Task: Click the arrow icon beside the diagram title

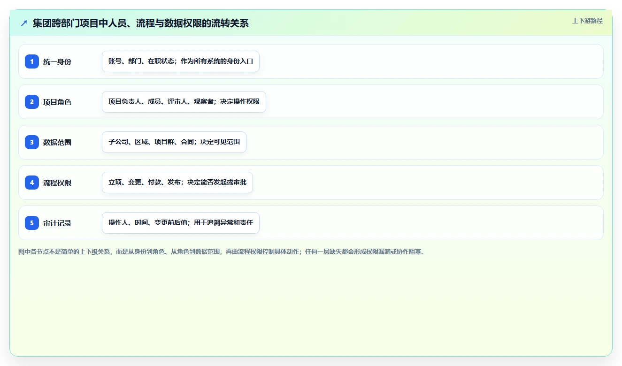Action: [x=23, y=23]
